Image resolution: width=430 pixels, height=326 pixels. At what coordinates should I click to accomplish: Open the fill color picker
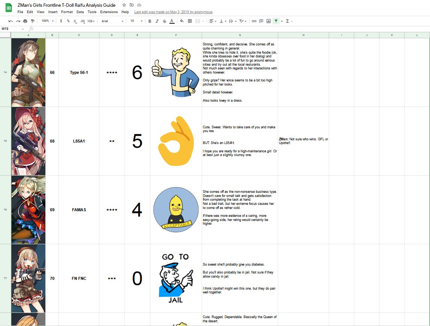click(x=181, y=21)
